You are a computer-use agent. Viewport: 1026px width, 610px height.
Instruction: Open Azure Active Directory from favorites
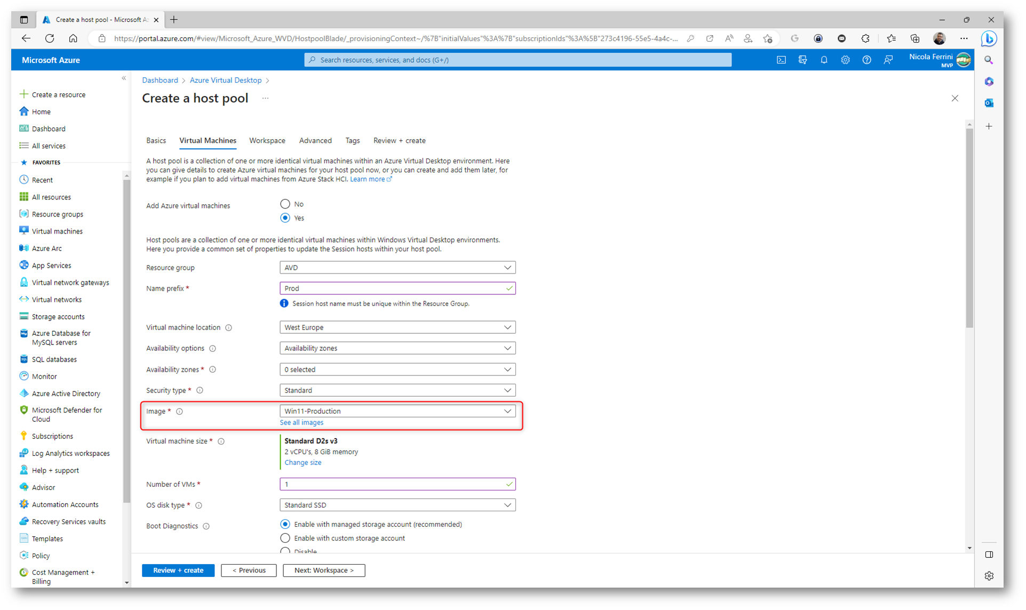click(x=66, y=394)
